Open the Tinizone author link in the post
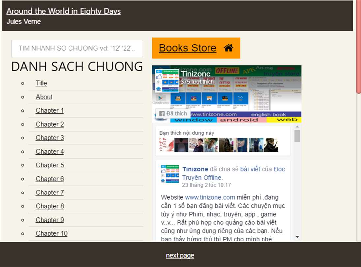This screenshot has width=361, height=267. pyautogui.click(x=195, y=169)
